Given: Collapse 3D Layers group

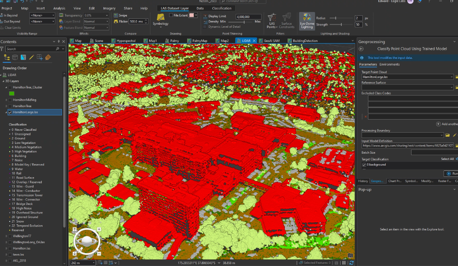Looking at the screenshot, I should 3,81.
